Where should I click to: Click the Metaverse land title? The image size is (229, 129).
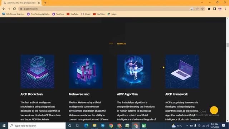pyautogui.click(x=79, y=94)
